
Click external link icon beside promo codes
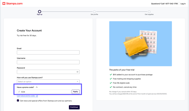[37, 96]
